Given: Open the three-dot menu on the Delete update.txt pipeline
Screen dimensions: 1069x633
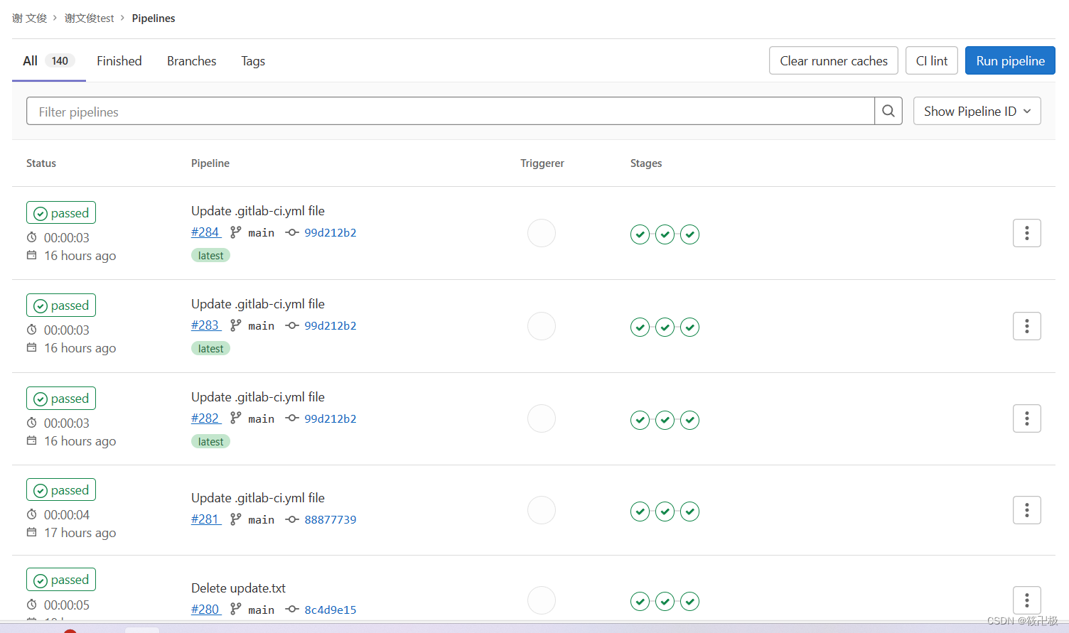Looking at the screenshot, I should (x=1026, y=600).
